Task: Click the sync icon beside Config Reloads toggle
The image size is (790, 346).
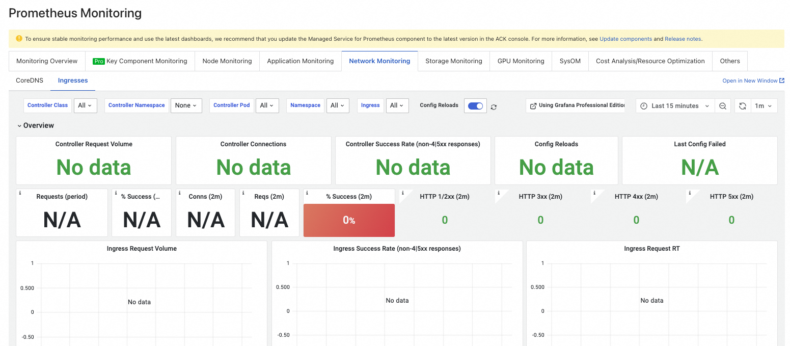Action: click(x=494, y=107)
